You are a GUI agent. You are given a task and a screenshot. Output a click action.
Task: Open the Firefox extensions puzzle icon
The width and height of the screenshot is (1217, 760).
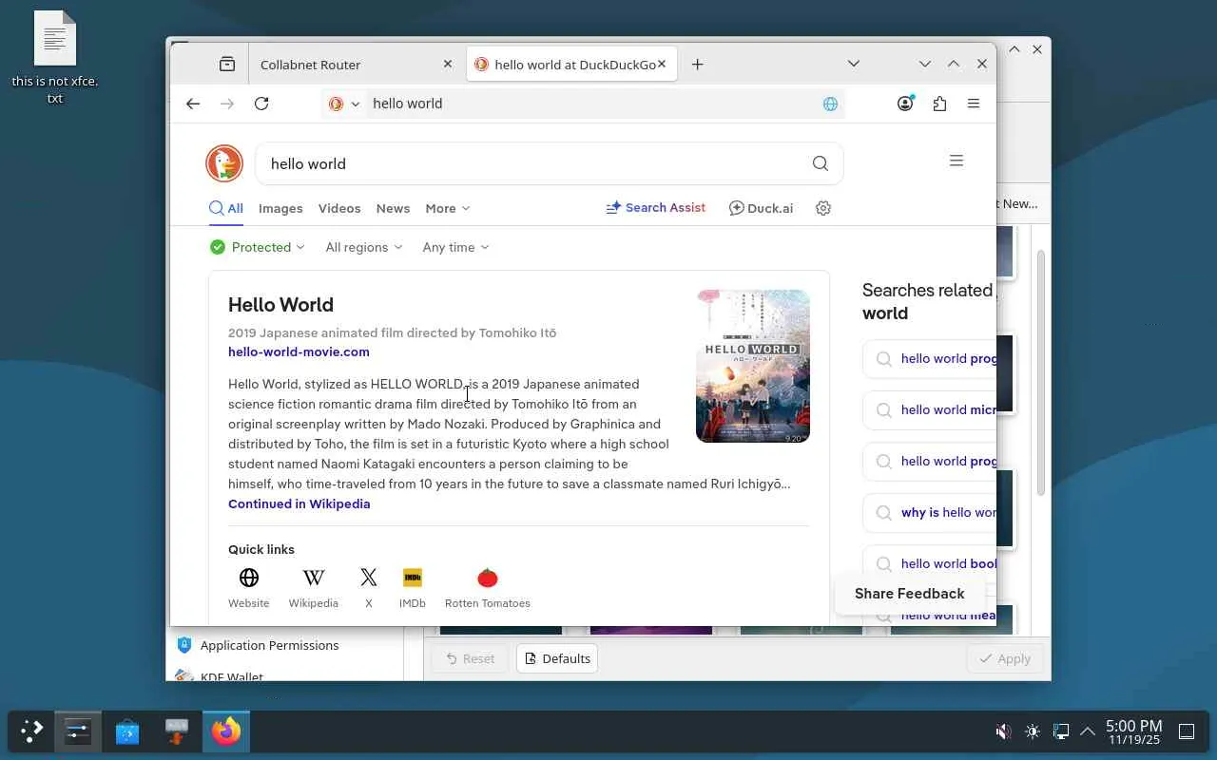tap(939, 104)
